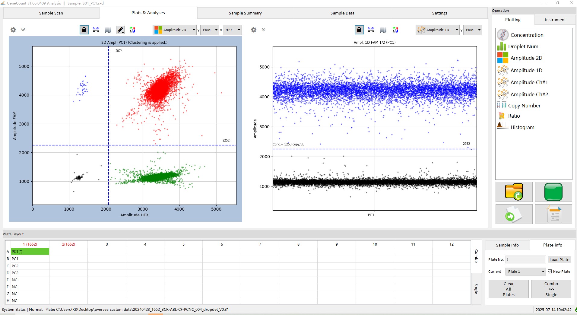The width and height of the screenshot is (577, 315).
Task: Click the auto-cluster icon on 1D plot
Action: [395, 30]
